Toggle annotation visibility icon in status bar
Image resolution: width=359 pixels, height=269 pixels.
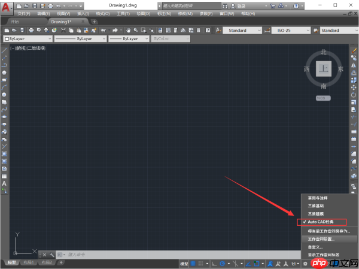pyautogui.click(x=270, y=264)
